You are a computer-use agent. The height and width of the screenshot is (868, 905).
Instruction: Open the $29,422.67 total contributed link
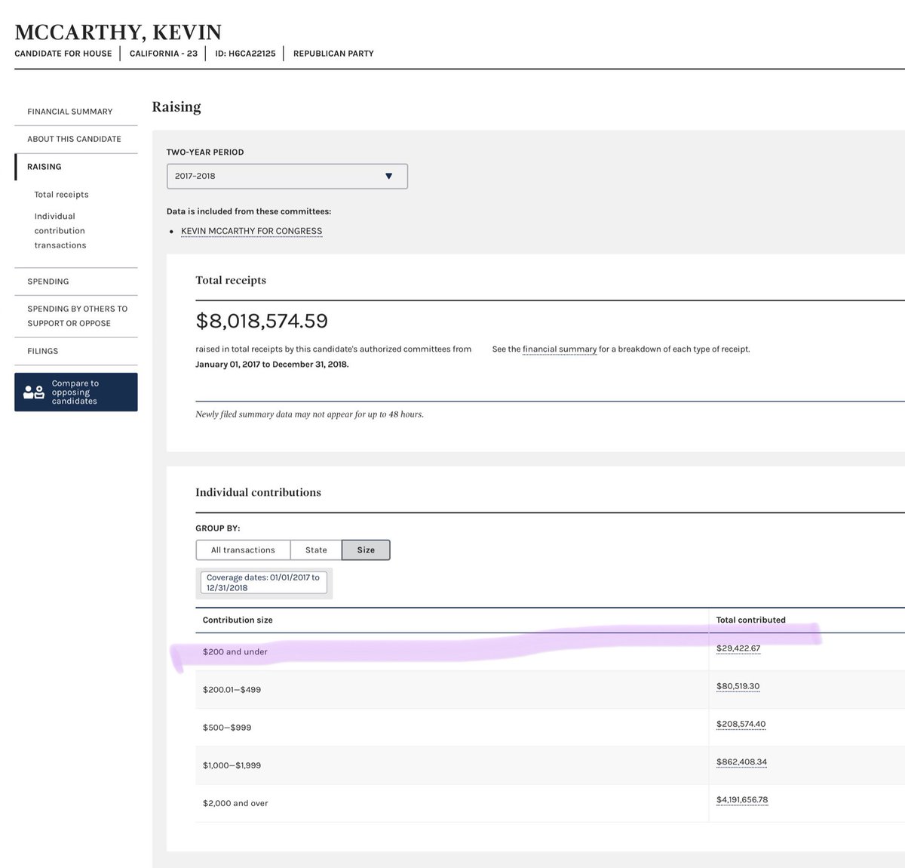738,648
